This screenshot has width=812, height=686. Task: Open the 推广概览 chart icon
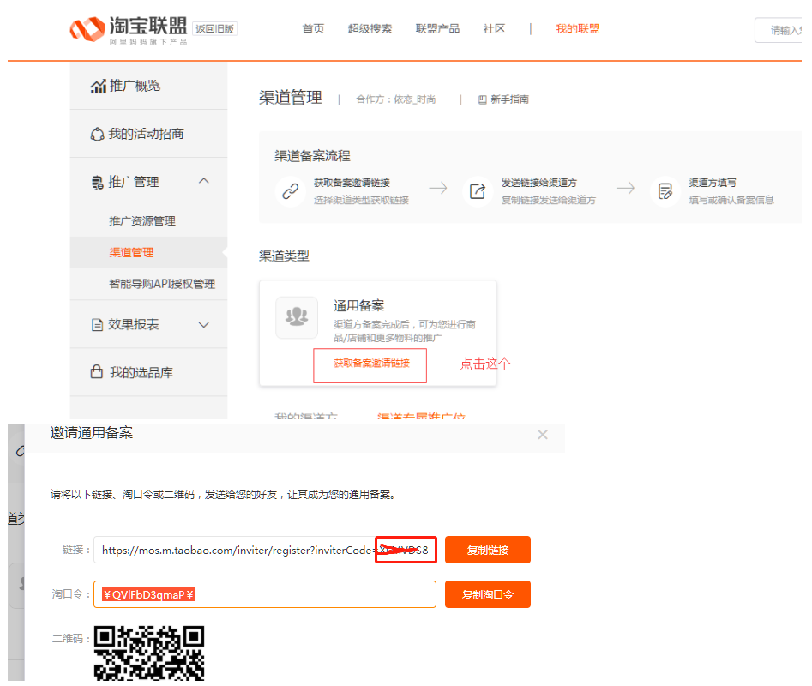(x=99, y=87)
